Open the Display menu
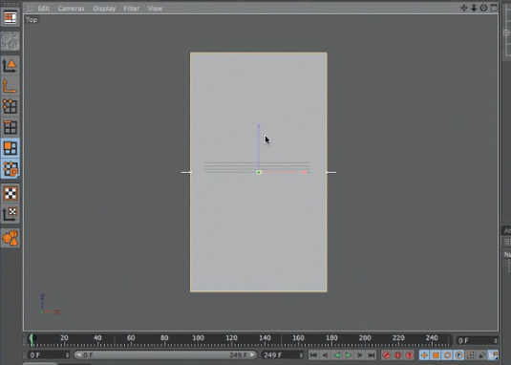 point(104,9)
